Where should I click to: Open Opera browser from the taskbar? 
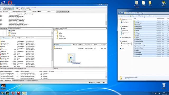coord(13,93)
